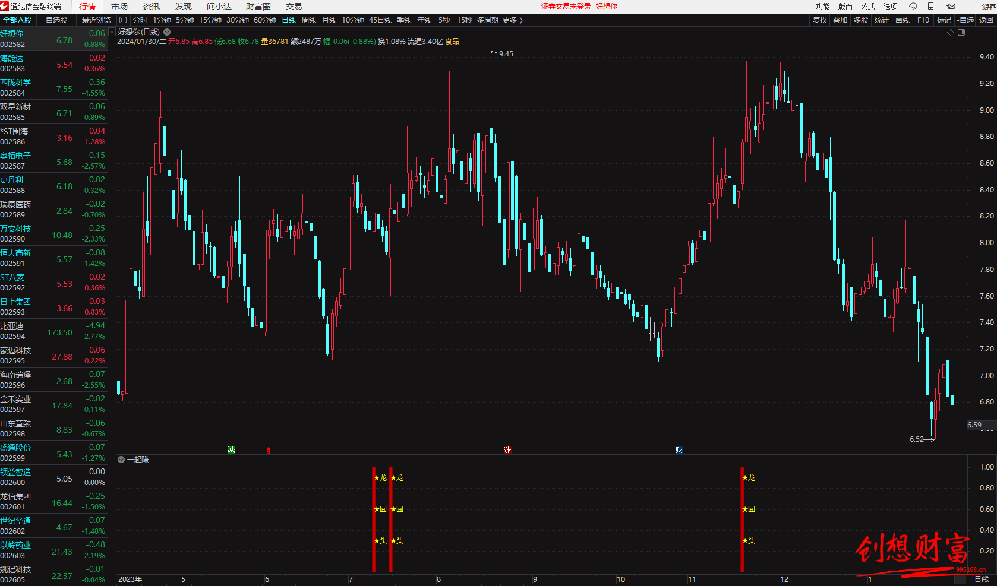Open dropdown arrow next to 好想你(日线) title
Image resolution: width=997 pixels, height=586 pixels.
pyautogui.click(x=167, y=32)
